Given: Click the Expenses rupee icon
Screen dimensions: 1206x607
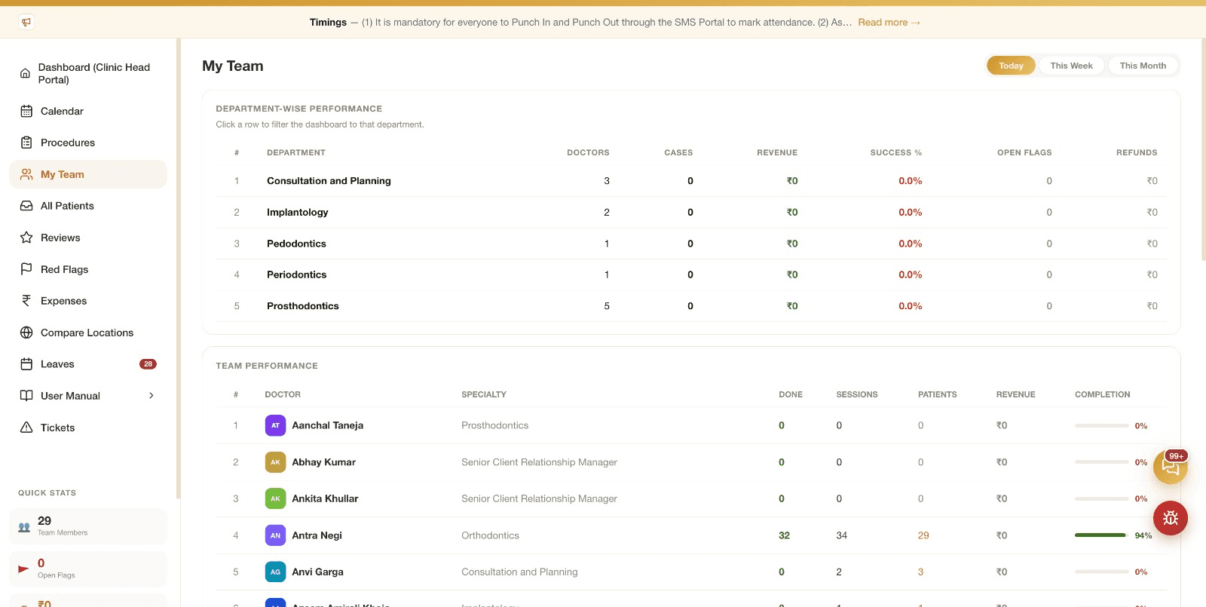Looking at the screenshot, I should click(26, 301).
